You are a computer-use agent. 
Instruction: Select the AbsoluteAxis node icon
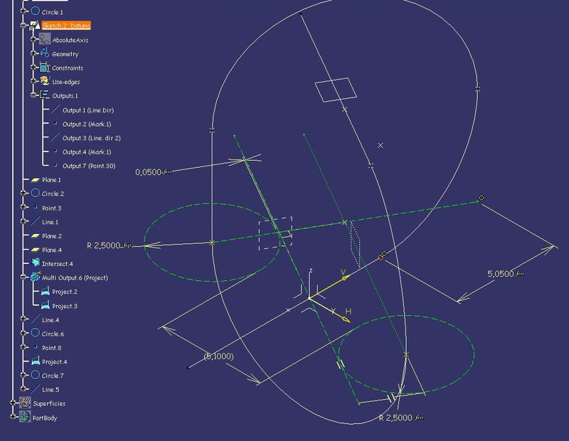[x=45, y=40]
